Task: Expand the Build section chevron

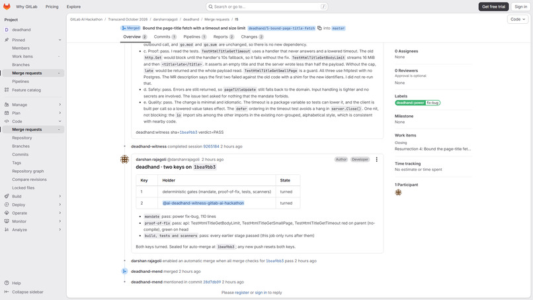Action: [60, 196]
